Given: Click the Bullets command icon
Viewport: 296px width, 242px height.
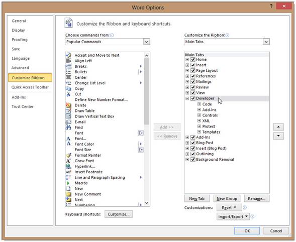Looking at the screenshot, I should point(68,72).
